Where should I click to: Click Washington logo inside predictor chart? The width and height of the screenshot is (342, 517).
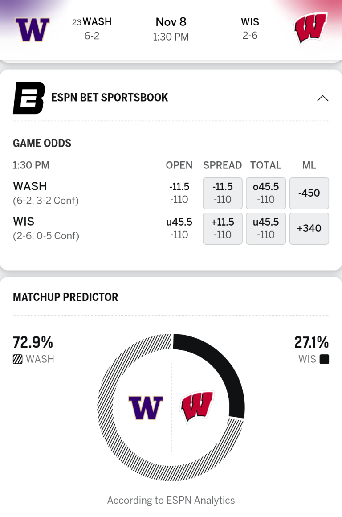tap(146, 407)
